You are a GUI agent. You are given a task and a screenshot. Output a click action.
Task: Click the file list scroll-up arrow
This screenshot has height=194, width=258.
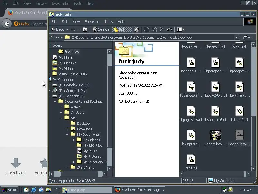pos(253,45)
